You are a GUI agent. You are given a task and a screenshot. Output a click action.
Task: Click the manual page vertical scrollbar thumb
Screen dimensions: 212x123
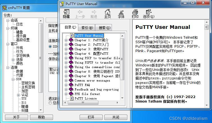click(206, 27)
